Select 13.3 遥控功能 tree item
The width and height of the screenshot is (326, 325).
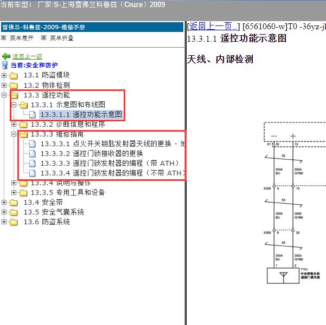coord(47,95)
